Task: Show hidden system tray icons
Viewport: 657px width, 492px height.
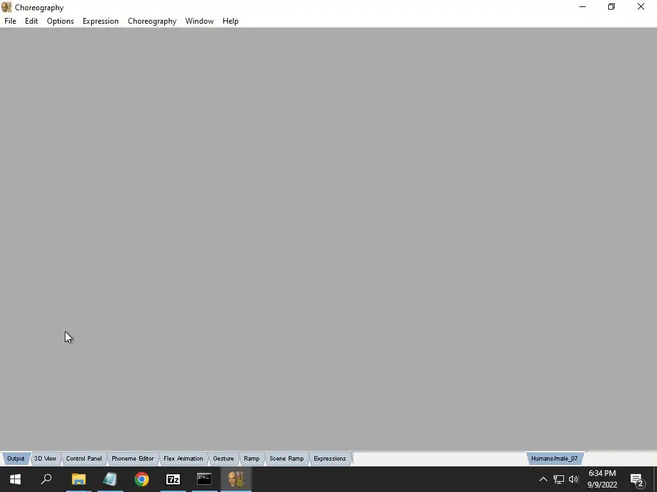Action: 543,479
